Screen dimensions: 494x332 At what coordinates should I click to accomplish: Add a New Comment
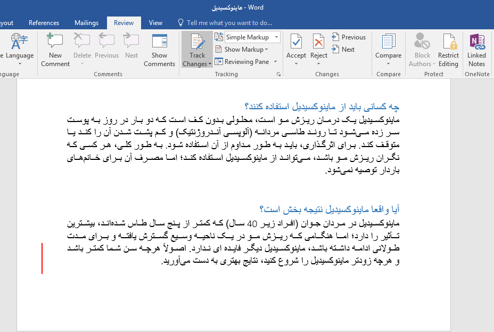click(x=55, y=50)
